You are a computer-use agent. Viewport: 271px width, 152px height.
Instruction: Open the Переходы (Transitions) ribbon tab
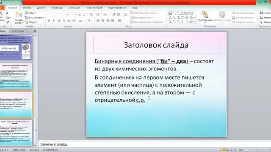tap(57, 8)
